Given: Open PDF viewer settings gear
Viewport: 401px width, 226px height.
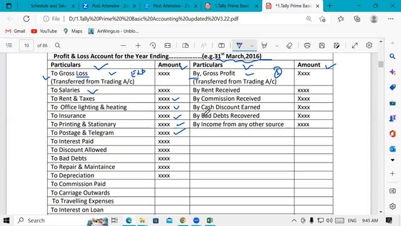Looking at the screenshot, I should (x=369, y=45).
